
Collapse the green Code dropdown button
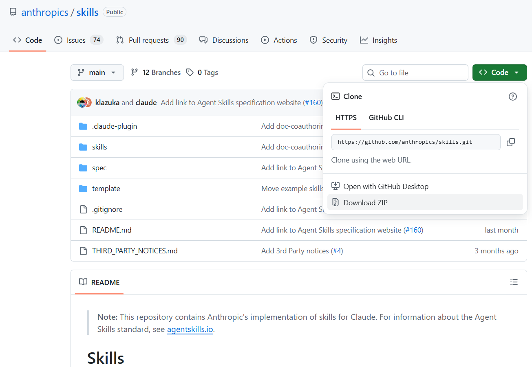499,73
